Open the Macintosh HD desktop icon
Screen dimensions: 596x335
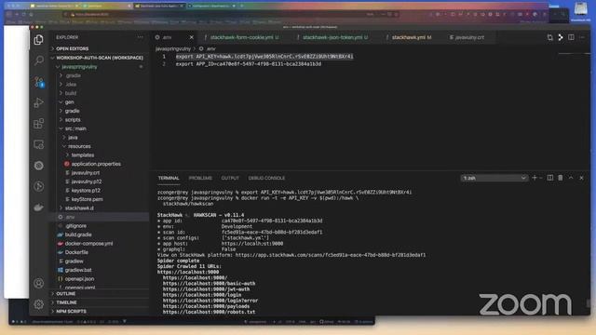click(x=581, y=11)
